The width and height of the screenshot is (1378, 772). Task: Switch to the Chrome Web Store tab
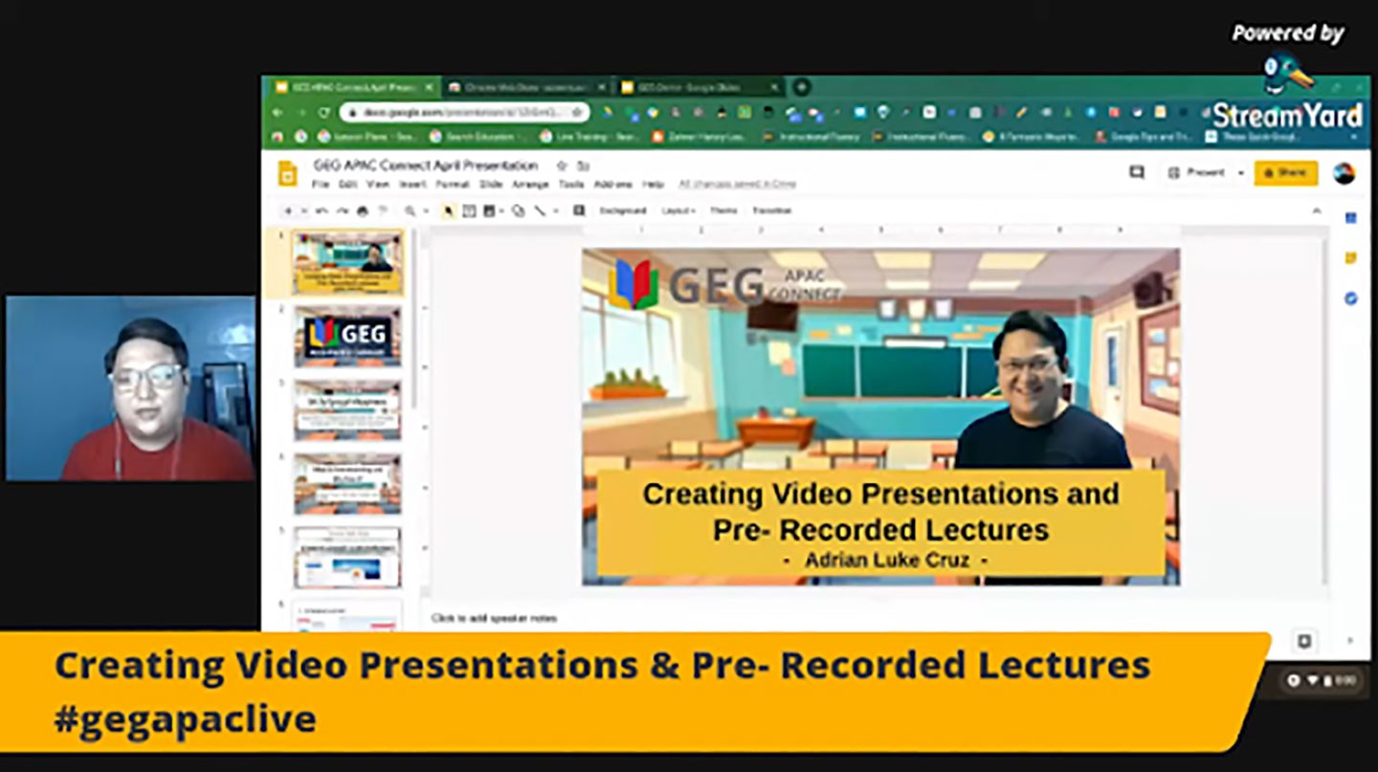(524, 87)
